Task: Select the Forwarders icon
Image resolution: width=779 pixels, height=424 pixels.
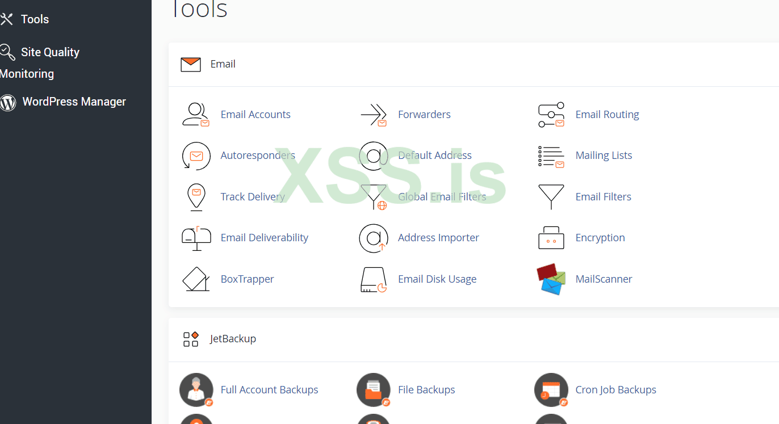Action: pyautogui.click(x=374, y=114)
